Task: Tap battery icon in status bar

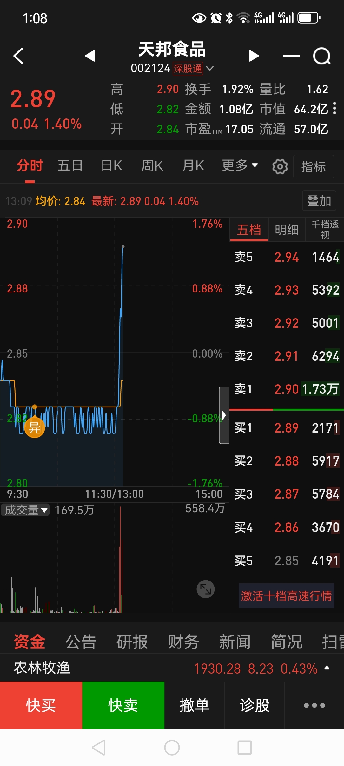Action: pyautogui.click(x=309, y=18)
